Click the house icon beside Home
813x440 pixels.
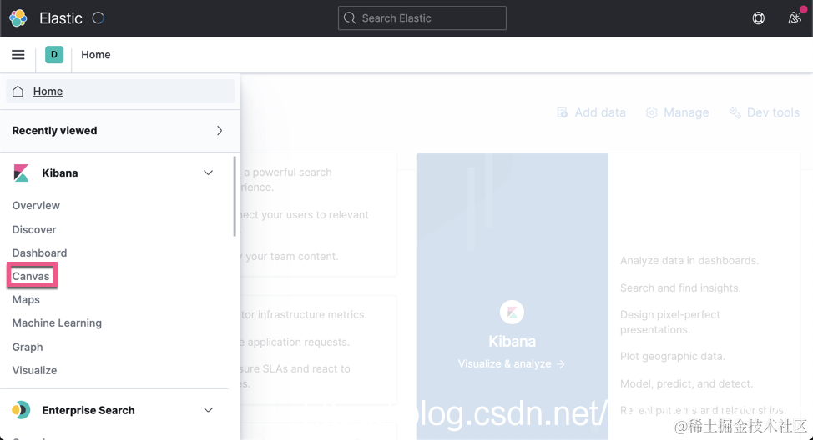pos(18,92)
